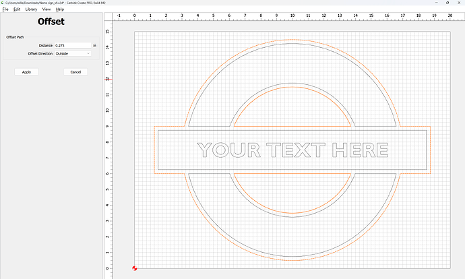Screen dimensions: 465x279
Task: Click the Carbide Create app icon in title bar
Action: pos(3,3)
